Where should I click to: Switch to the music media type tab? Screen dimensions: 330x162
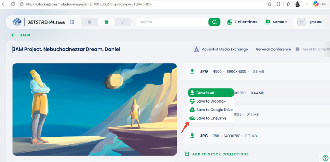coord(123,22)
